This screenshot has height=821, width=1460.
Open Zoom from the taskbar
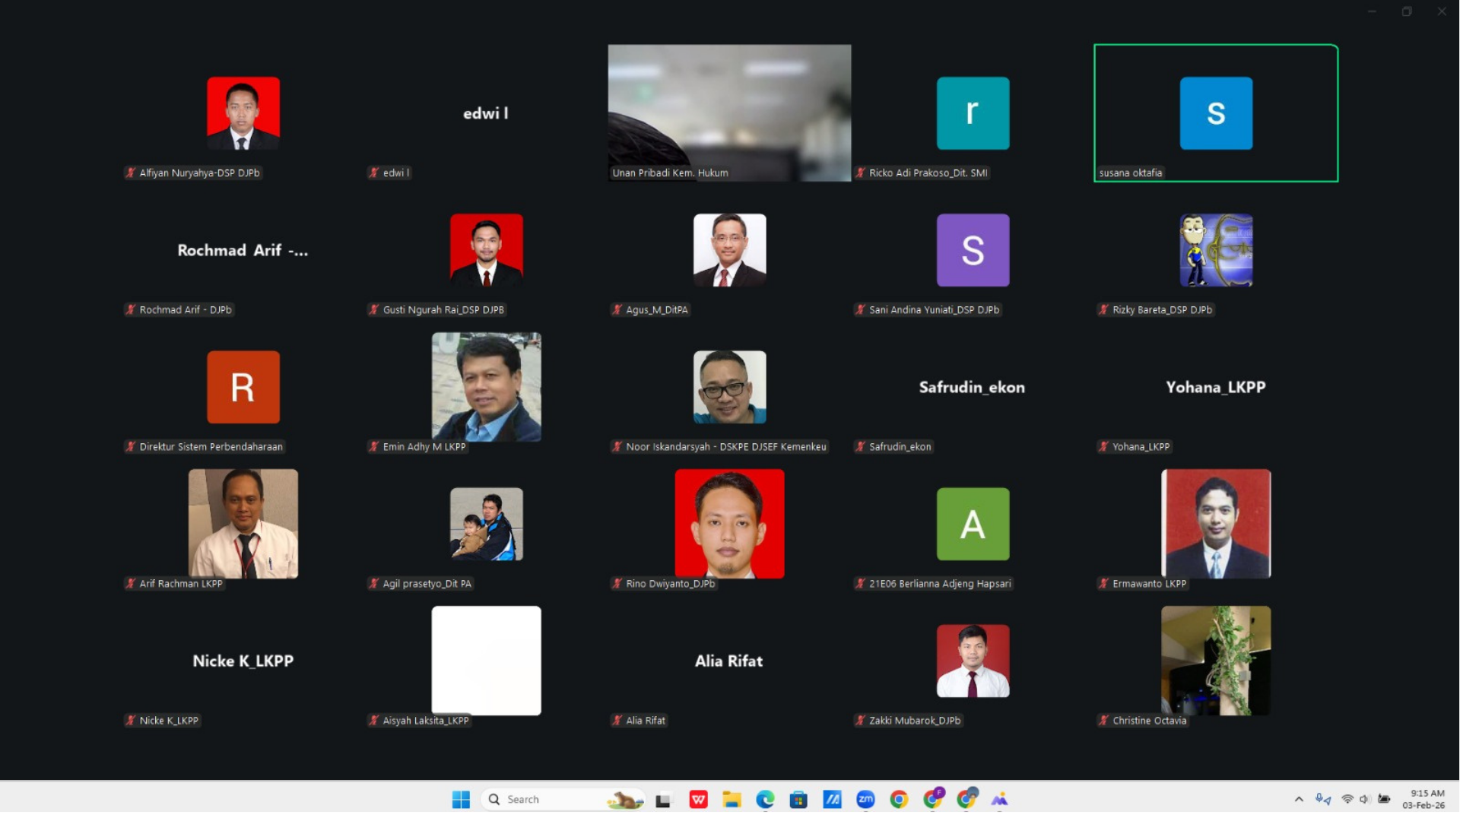coord(865,799)
